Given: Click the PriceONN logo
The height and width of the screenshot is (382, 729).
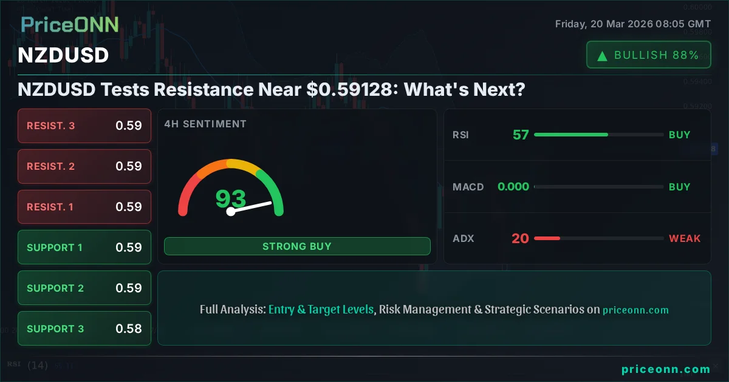Looking at the screenshot, I should (x=70, y=24).
